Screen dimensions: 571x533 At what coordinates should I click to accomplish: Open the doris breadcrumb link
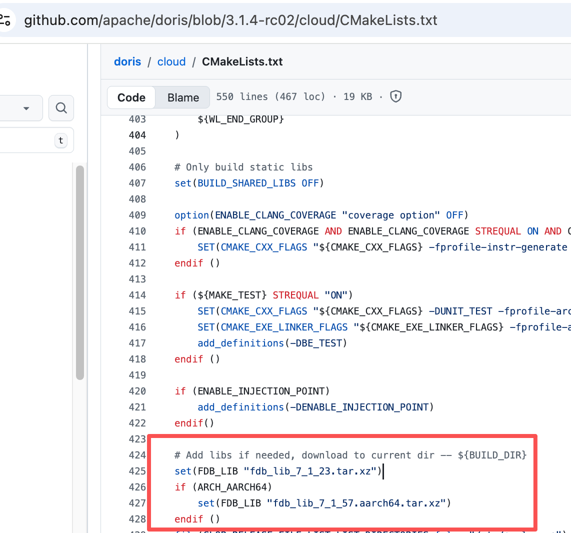[x=127, y=61]
